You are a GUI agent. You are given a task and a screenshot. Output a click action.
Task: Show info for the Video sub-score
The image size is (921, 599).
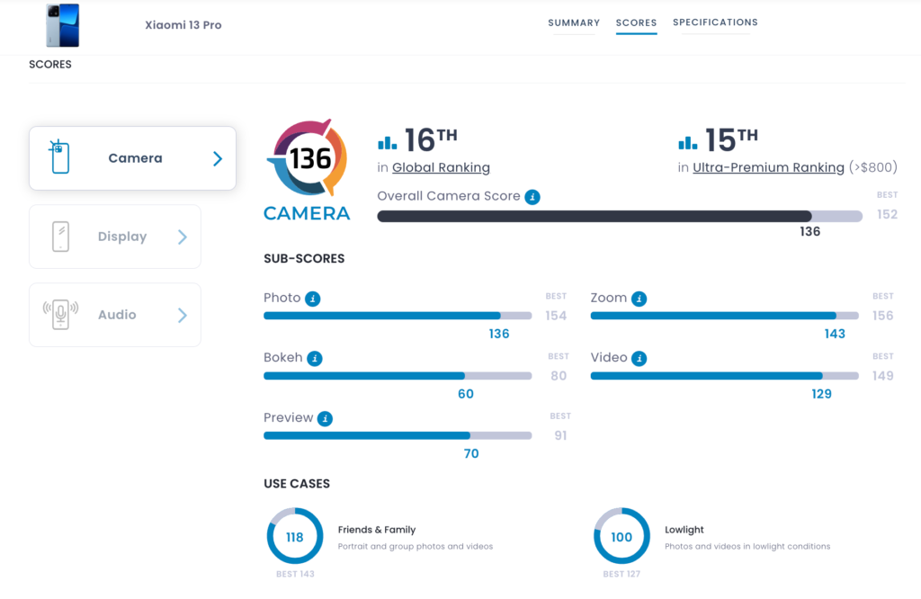[639, 358]
